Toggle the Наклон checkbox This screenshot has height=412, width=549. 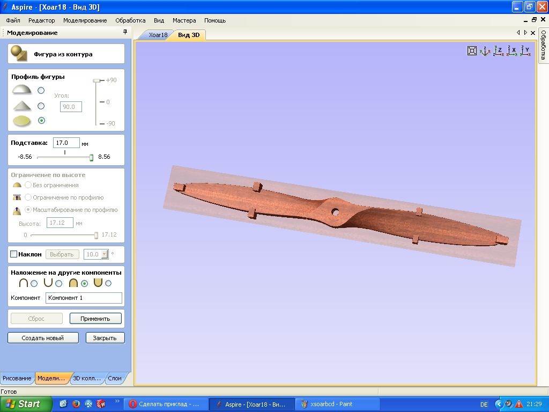coord(13,254)
